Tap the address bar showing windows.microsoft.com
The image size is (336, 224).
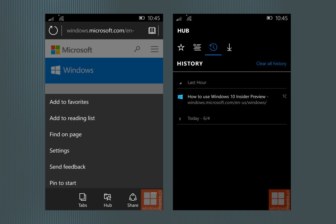(x=101, y=30)
